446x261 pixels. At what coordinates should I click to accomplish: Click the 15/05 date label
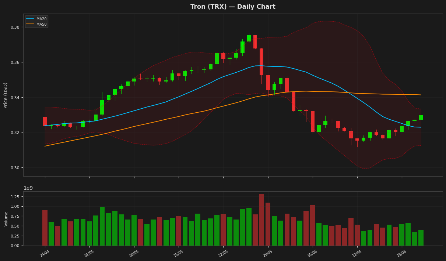(x=178, y=253)
